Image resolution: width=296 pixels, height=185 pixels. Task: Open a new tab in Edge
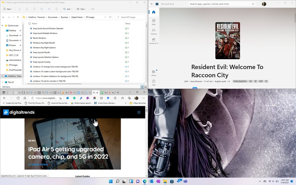118,93
